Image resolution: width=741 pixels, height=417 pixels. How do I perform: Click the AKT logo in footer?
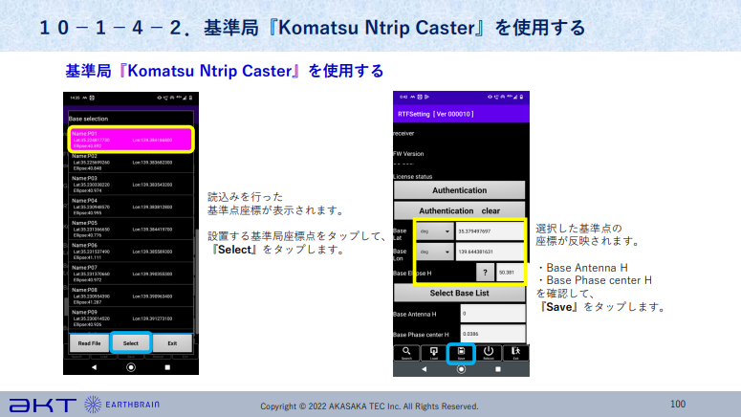pyautogui.click(x=42, y=406)
